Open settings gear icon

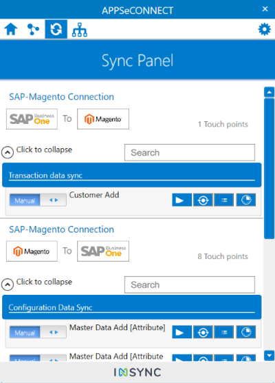(x=265, y=30)
